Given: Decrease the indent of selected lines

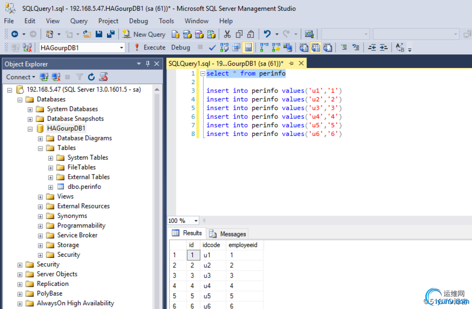Looking at the screenshot, I should [372, 47].
